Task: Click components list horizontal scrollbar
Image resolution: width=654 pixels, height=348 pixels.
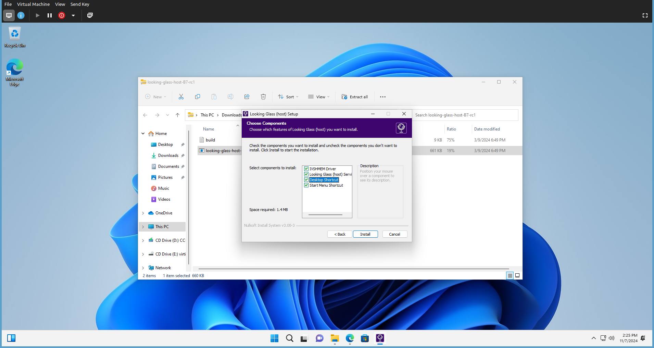Action: (325, 215)
